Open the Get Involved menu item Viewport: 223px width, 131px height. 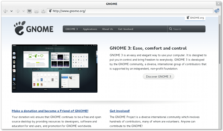pos(126,29)
